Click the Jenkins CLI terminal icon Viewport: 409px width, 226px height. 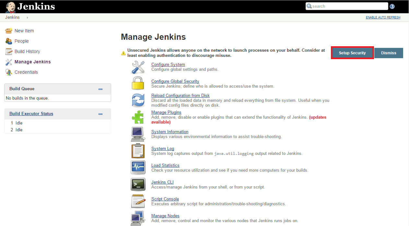coord(138,184)
